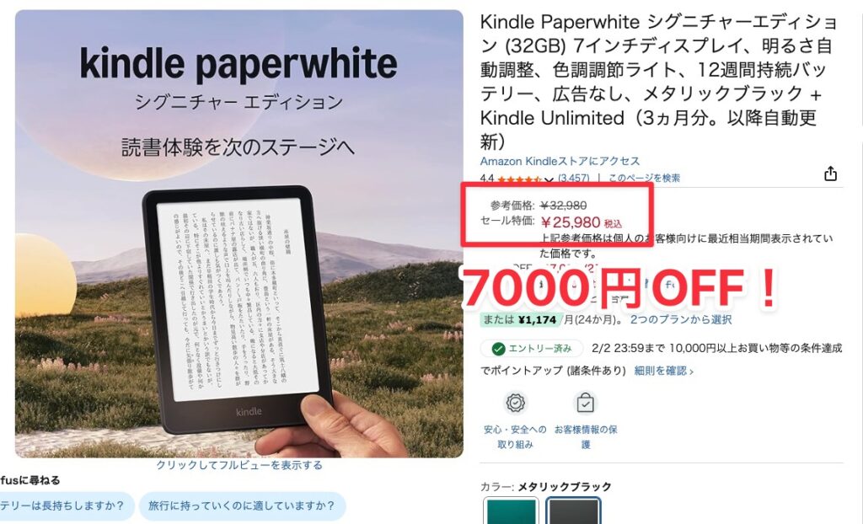Viewport: 863px width, 524px height.
Task: Click クリックしてフルビューを表示する text
Action: (239, 465)
